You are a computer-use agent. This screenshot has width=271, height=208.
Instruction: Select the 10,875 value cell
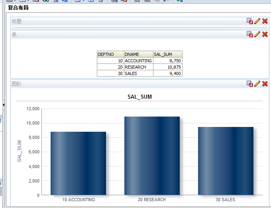pyautogui.click(x=168, y=67)
